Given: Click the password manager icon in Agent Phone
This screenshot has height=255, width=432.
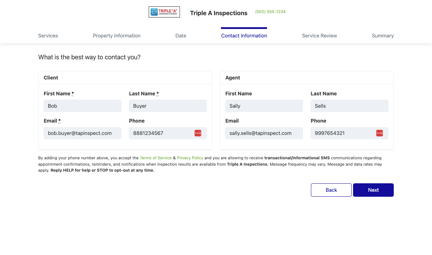Looking at the screenshot, I should [380, 133].
